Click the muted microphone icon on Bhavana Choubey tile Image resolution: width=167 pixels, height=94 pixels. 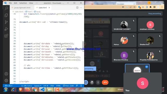[x=134, y=51]
